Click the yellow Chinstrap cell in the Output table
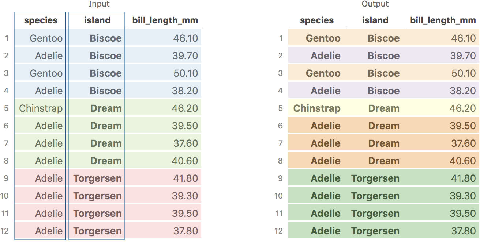480x242 pixels. pos(317,108)
